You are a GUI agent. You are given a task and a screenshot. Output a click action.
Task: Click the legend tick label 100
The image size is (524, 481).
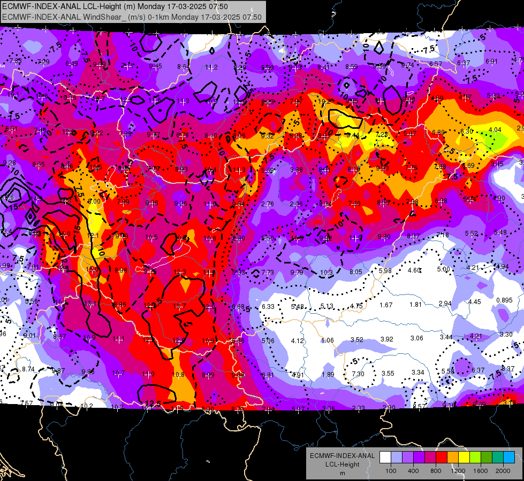pos(391,471)
